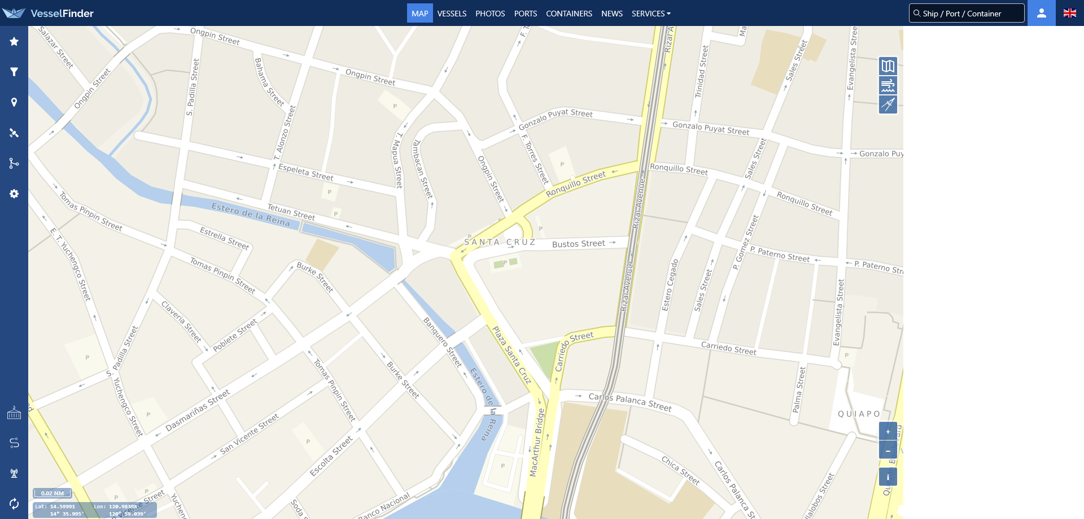Open the VESSELS menu item
1084x519 pixels.
(452, 14)
